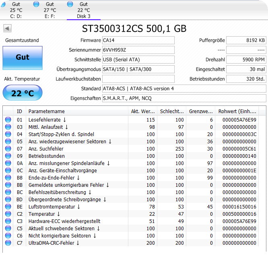Click the Seriennummer field

[x=138, y=50]
